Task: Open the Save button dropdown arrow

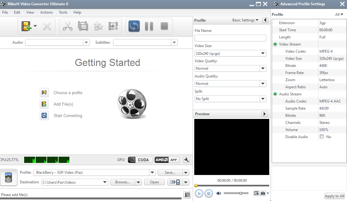Action: (186, 173)
